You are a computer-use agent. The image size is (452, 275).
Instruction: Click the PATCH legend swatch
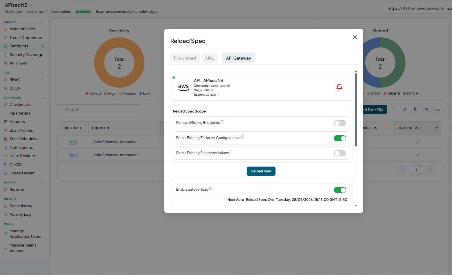point(404,94)
